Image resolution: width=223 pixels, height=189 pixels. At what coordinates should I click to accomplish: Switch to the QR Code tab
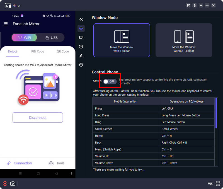pos(63,51)
